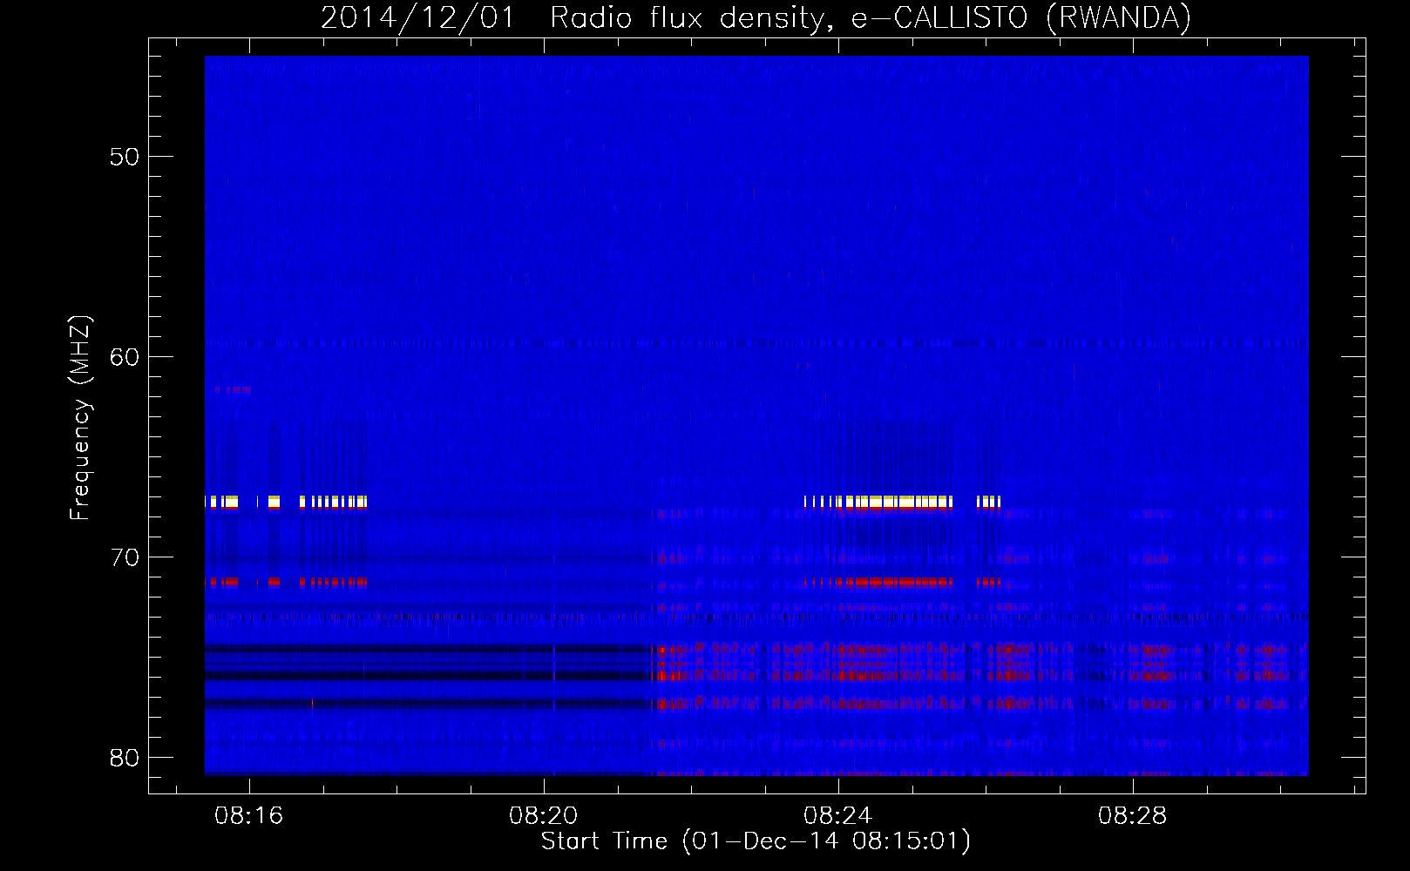Select the 'Frequency (MHZ)' y-axis label
Screen dimensions: 1410x871
pyautogui.click(x=79, y=418)
